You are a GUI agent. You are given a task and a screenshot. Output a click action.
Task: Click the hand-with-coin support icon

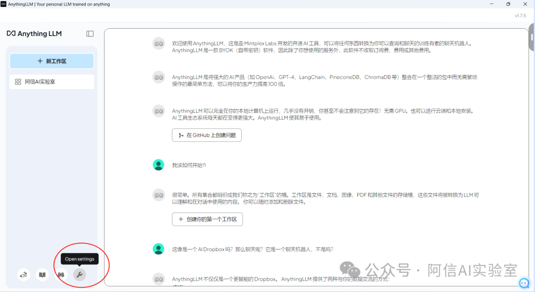[24, 275]
